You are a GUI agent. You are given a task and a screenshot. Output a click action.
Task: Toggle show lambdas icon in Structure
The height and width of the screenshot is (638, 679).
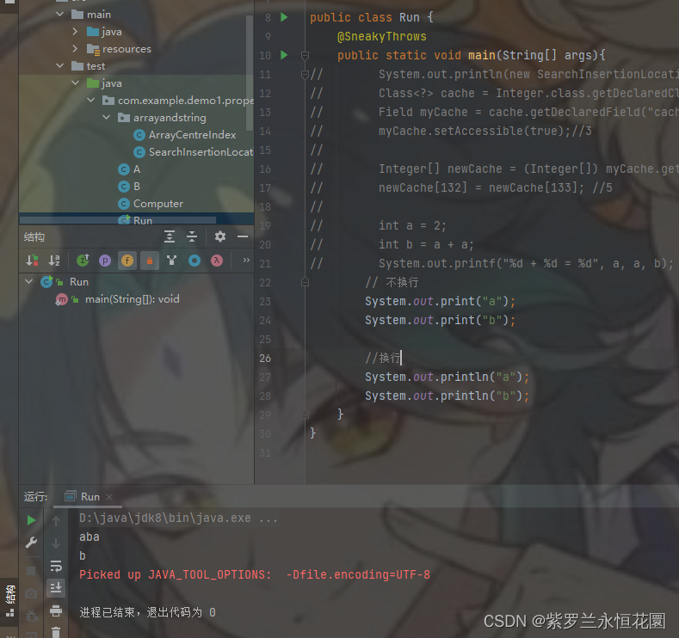tap(217, 261)
